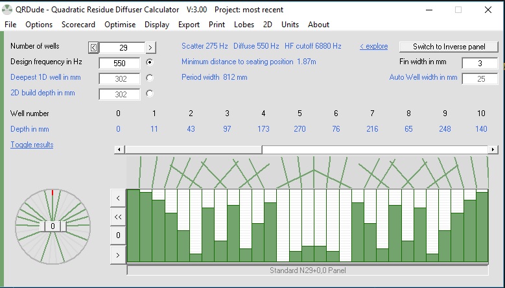Image resolution: width=505 pixels, height=288 pixels.
Task: Open the Lobes menu
Action: point(244,25)
